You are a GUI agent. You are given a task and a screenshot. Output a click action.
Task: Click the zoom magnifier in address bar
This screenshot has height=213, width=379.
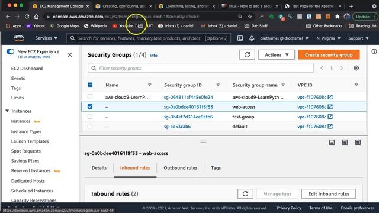(240, 17)
